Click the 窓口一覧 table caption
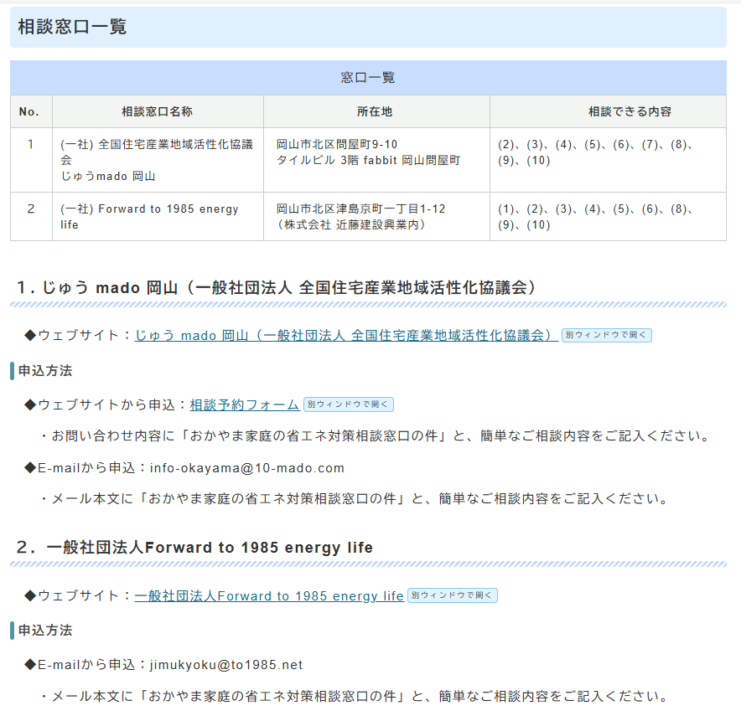Viewport: 741px width, 716px height. (368, 78)
